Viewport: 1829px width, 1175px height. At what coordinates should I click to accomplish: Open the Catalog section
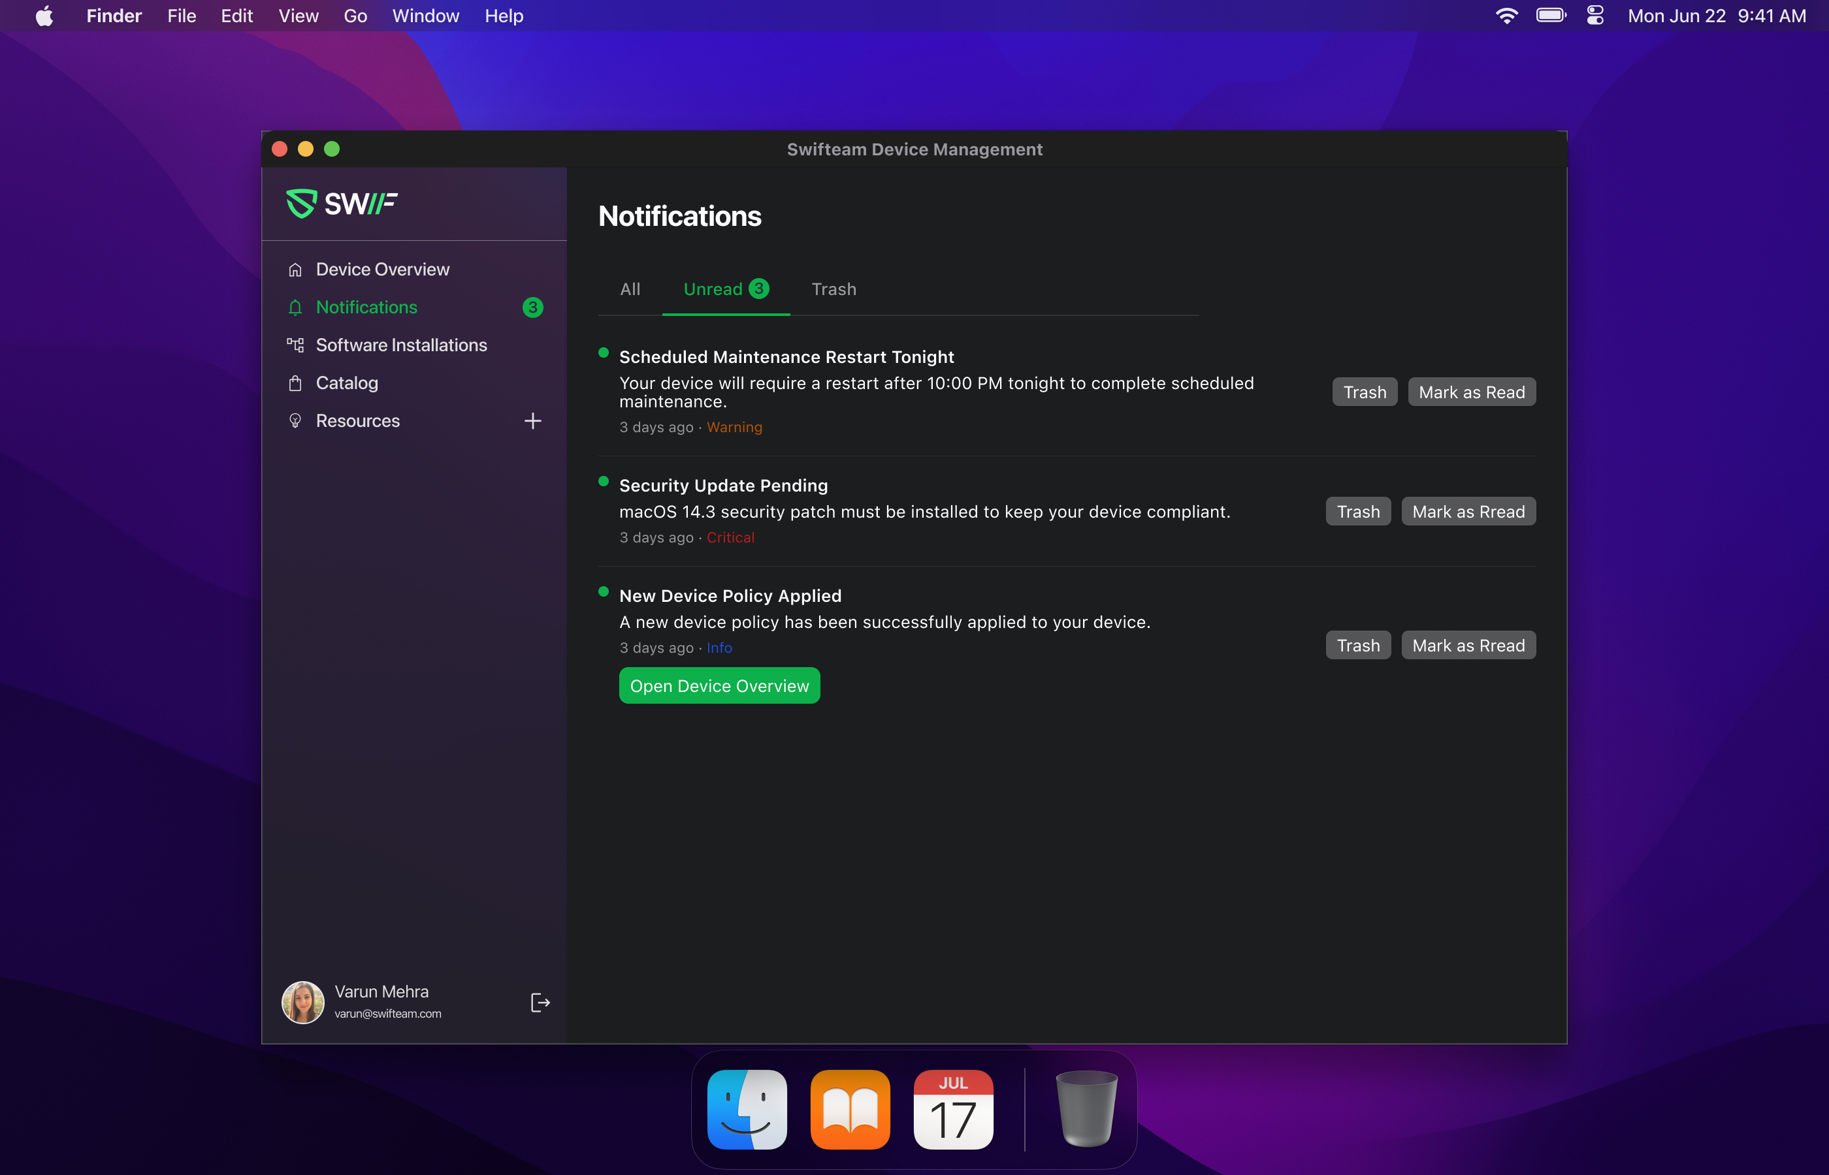click(x=415, y=383)
